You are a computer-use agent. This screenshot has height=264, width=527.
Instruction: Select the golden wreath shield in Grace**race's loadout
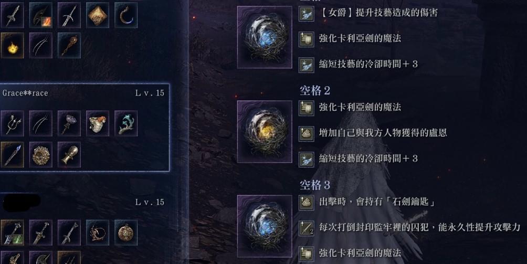40,154
